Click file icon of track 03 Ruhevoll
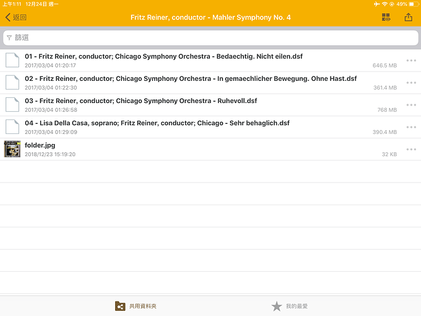The image size is (421, 316). [x=13, y=105]
